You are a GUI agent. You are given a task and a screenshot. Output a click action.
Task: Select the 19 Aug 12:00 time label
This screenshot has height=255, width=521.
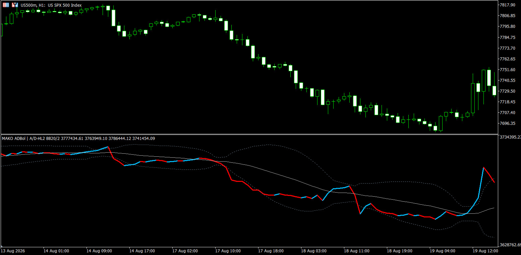click(x=485, y=251)
